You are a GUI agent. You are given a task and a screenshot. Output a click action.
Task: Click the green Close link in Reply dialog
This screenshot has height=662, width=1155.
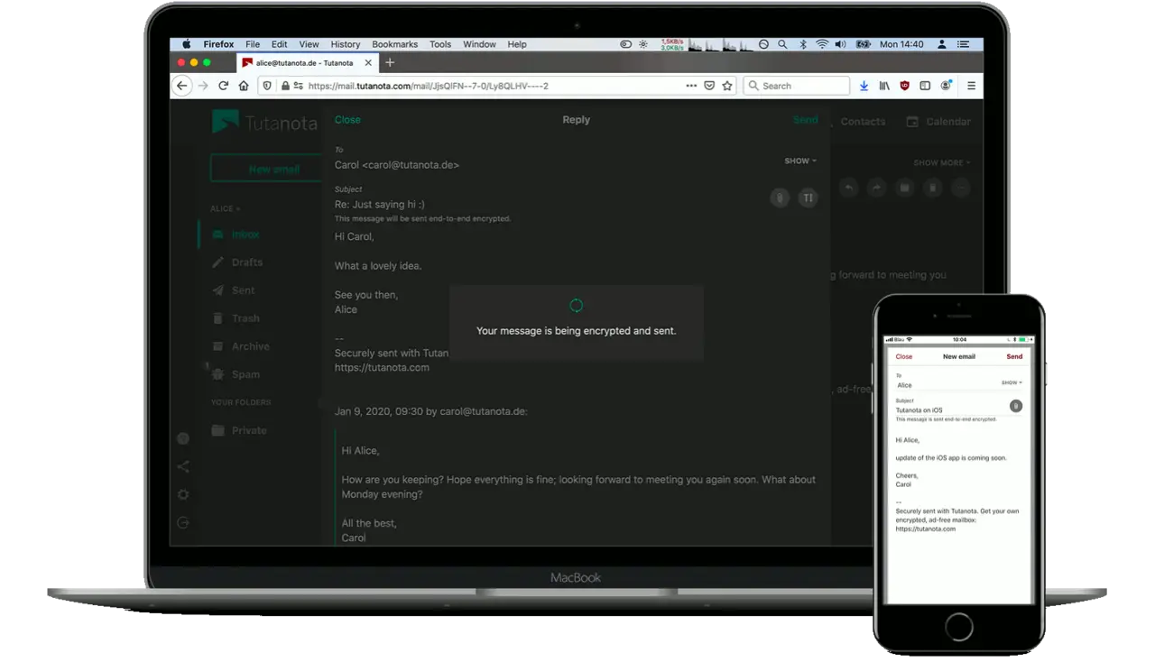coord(347,120)
